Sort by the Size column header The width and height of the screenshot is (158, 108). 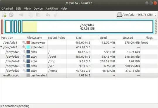(x=79, y=38)
